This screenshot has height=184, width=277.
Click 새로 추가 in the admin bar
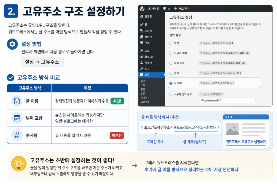tap(184, 9)
